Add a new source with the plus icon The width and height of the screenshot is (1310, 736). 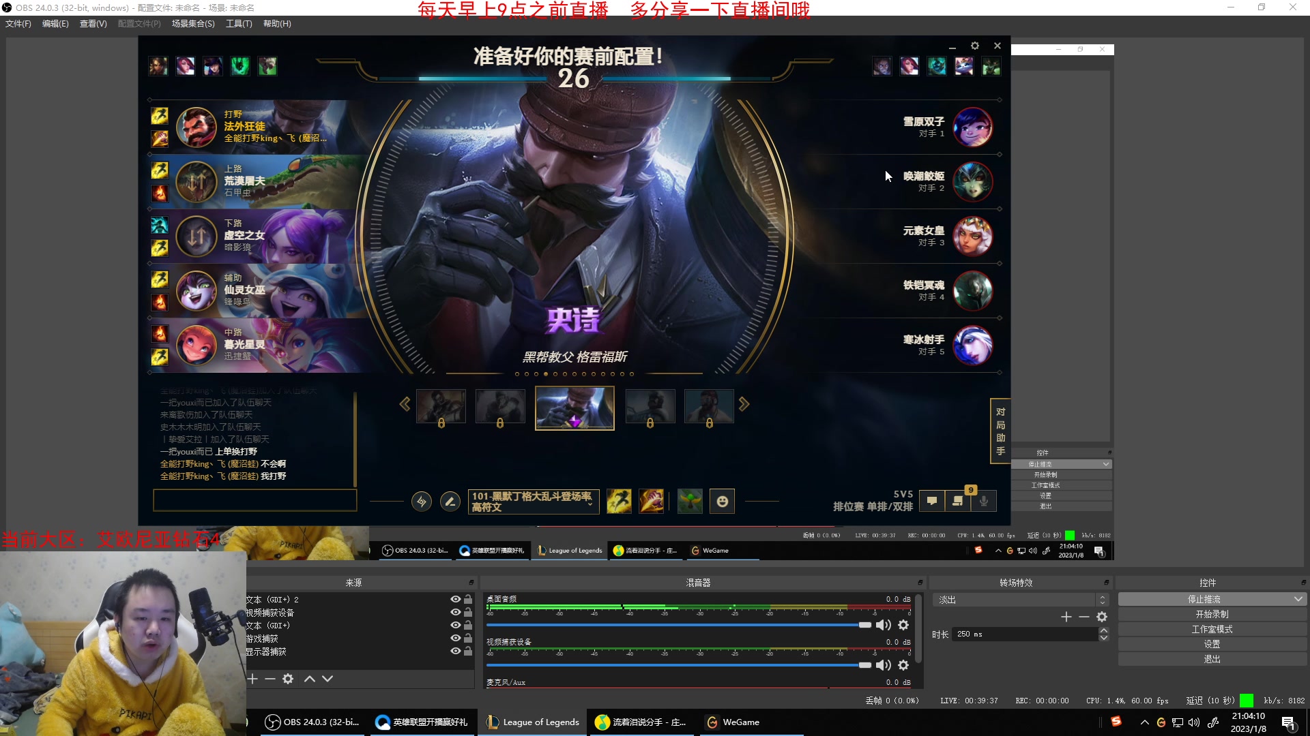tap(252, 679)
